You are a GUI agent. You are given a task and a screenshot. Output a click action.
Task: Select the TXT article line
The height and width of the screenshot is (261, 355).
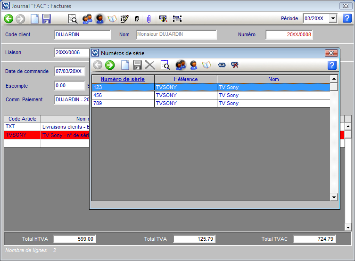click(22, 127)
